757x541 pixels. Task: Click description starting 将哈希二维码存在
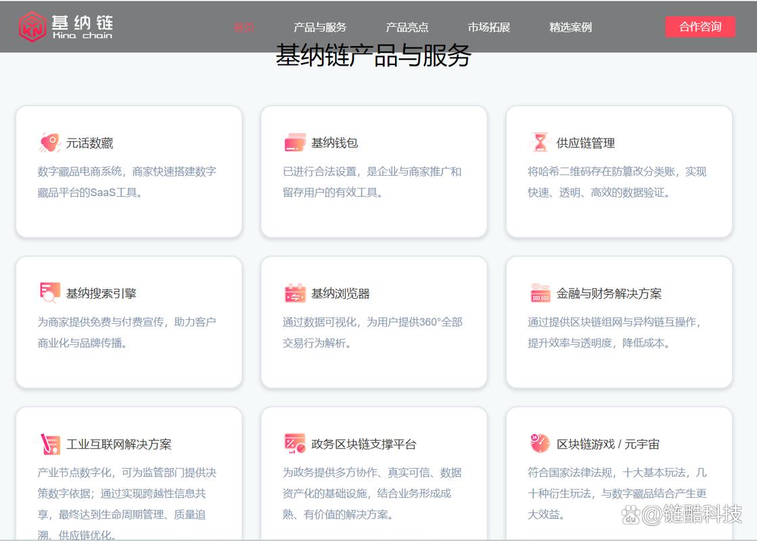617,182
